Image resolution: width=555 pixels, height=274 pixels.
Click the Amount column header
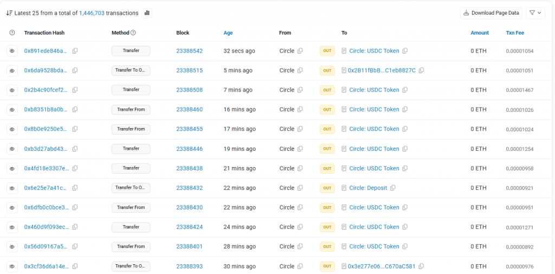[x=480, y=33]
